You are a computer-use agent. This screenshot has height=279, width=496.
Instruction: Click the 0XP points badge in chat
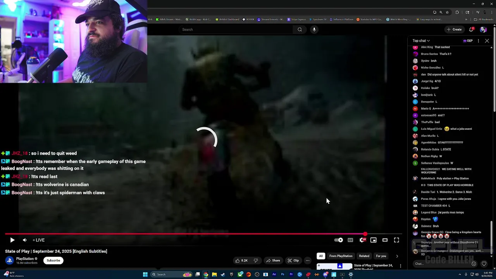click(468, 41)
